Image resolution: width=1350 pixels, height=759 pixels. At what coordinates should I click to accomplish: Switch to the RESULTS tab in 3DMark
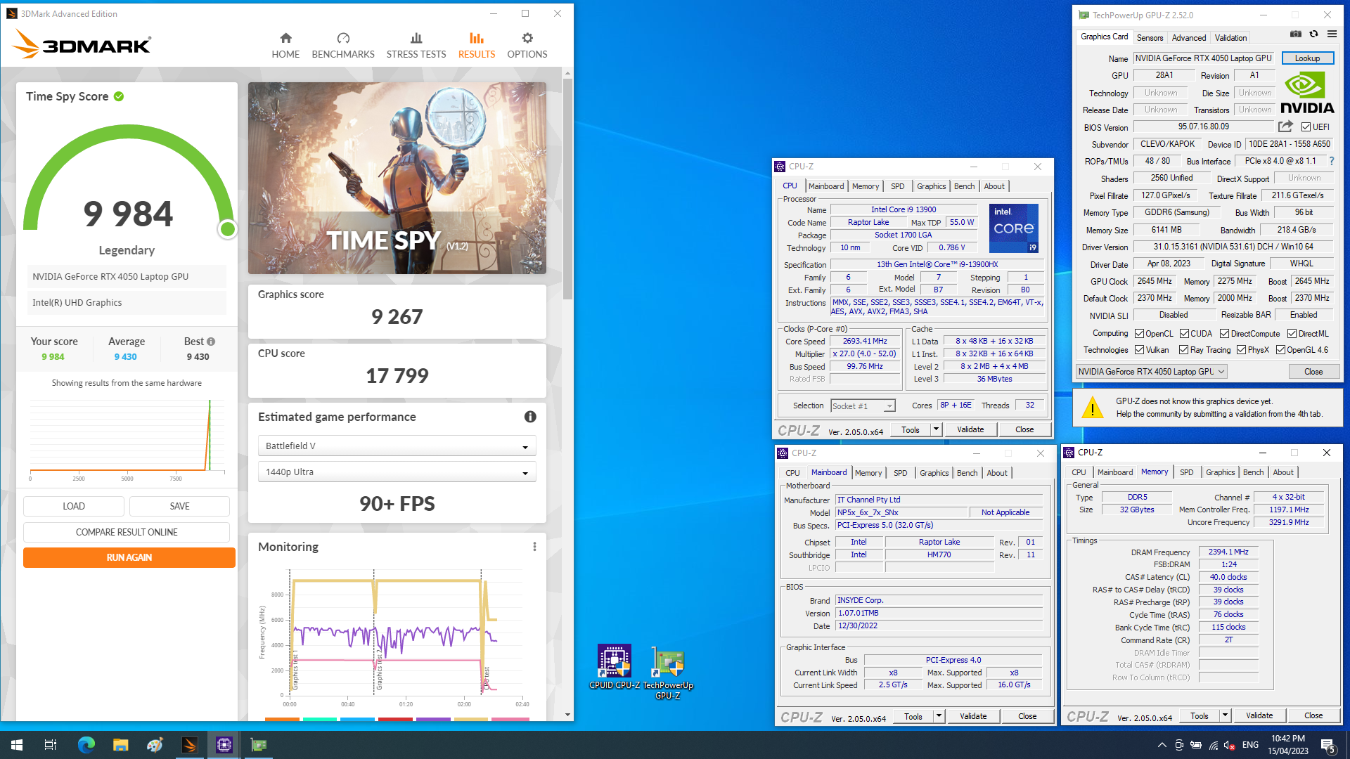pyautogui.click(x=477, y=46)
